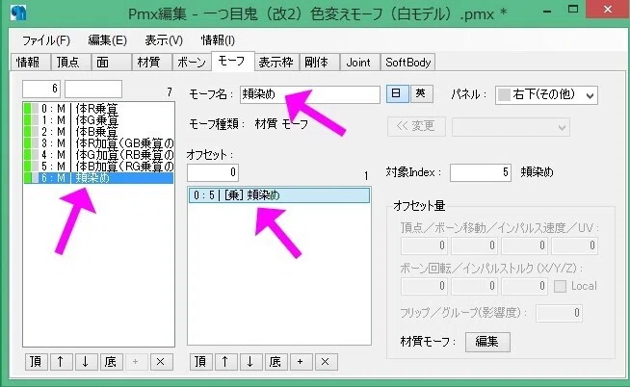Move morph to top with left 頂 button
The width and height of the screenshot is (630, 387).
pos(36,362)
